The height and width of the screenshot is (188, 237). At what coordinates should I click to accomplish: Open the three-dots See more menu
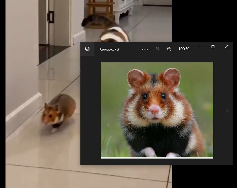pos(145,49)
